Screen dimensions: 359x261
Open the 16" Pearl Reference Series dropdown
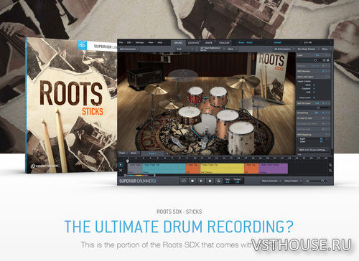click(212, 49)
